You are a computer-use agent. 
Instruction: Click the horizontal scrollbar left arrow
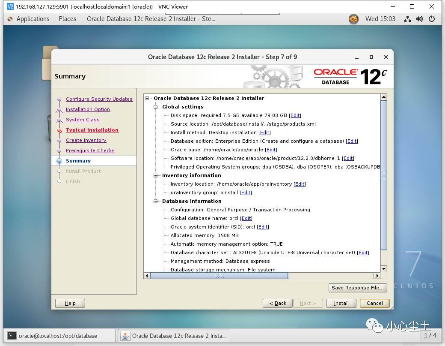(x=147, y=276)
